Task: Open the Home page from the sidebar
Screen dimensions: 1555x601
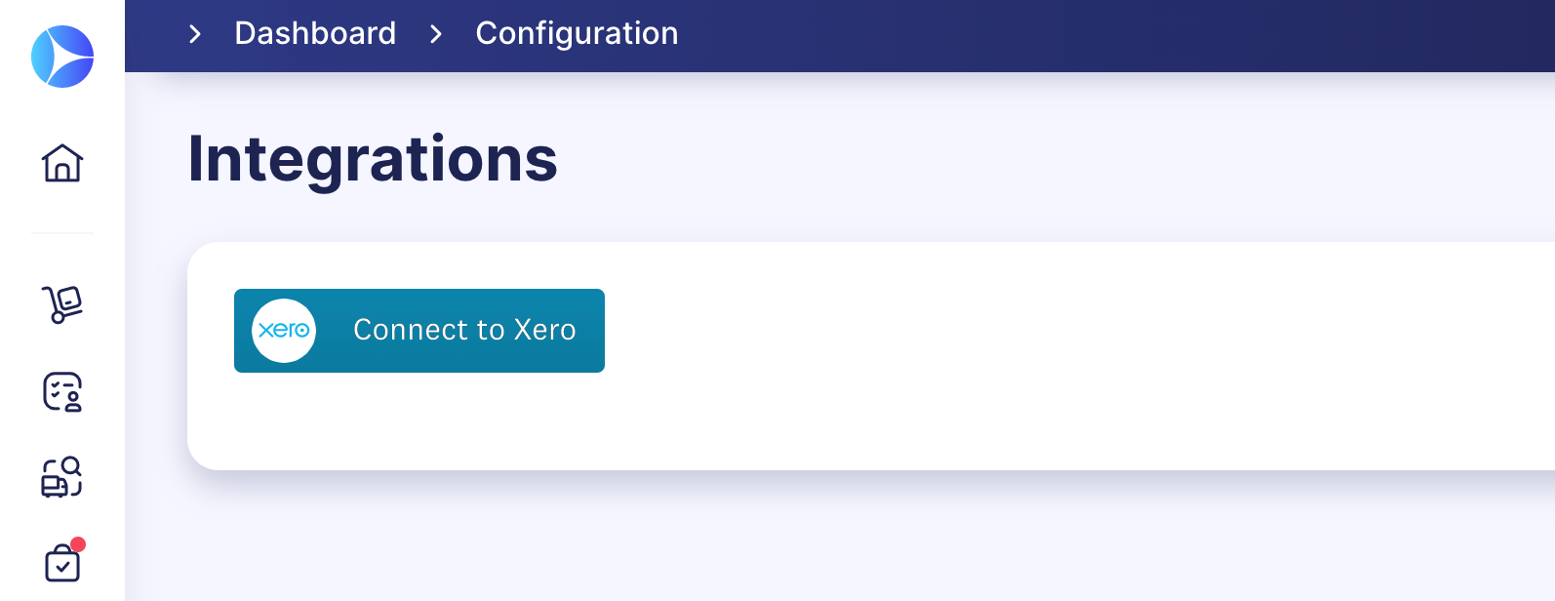Action: point(62,163)
